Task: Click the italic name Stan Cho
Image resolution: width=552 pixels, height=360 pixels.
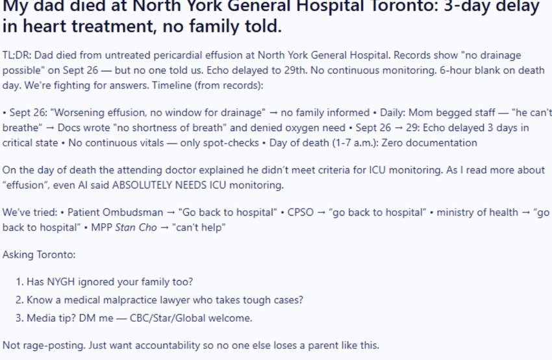Action: point(136,228)
